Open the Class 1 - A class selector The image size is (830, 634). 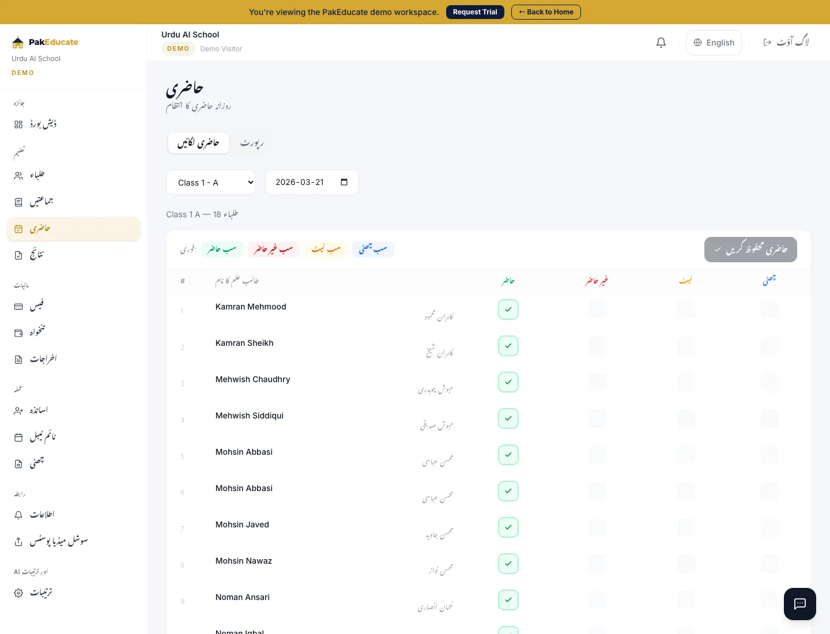[211, 182]
